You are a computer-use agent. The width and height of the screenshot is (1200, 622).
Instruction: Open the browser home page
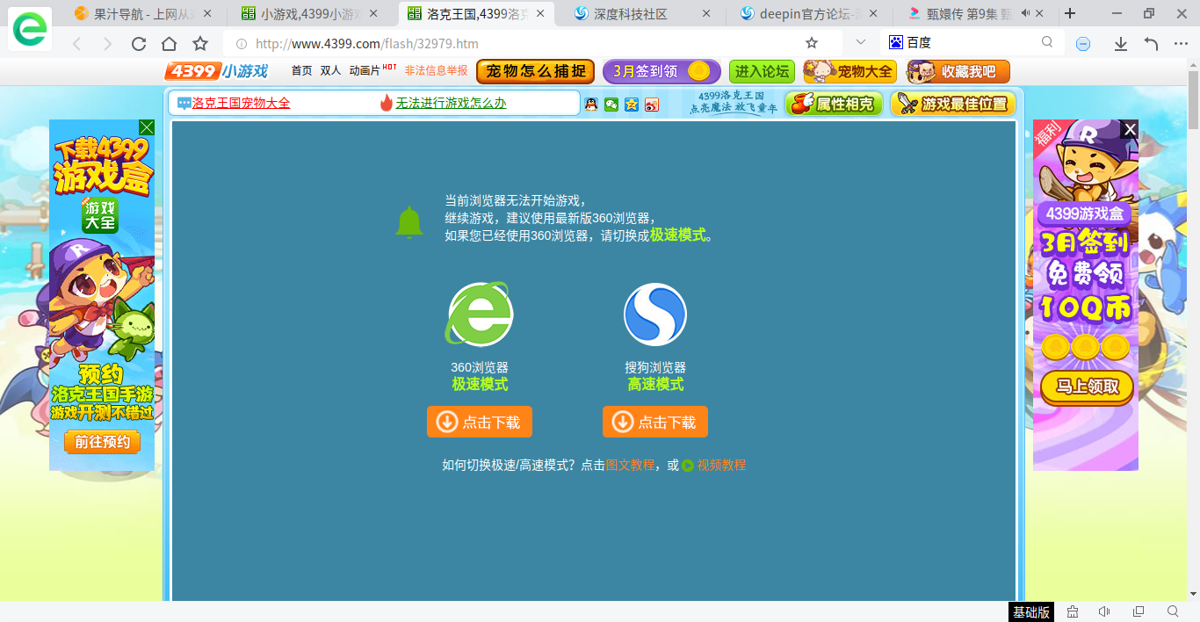(x=169, y=44)
